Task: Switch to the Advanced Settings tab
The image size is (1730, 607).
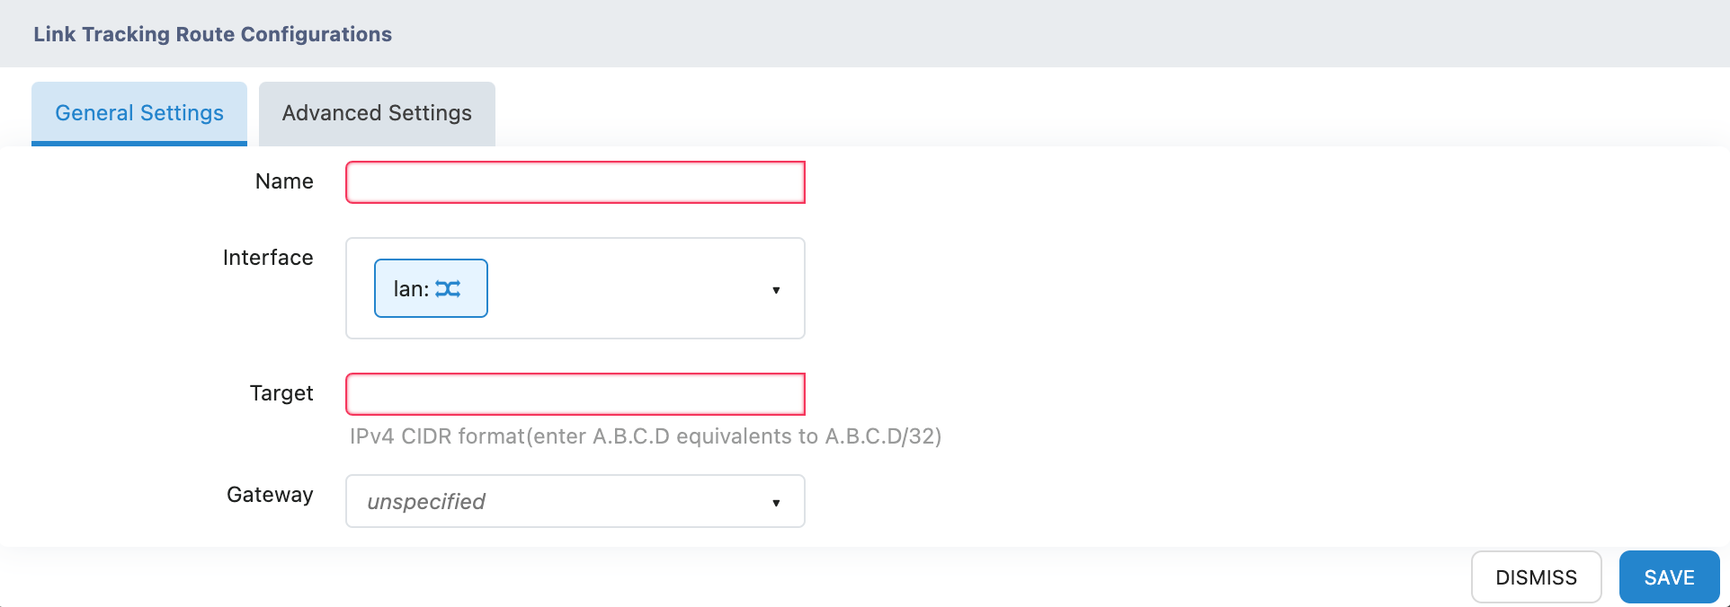Action: tap(377, 113)
